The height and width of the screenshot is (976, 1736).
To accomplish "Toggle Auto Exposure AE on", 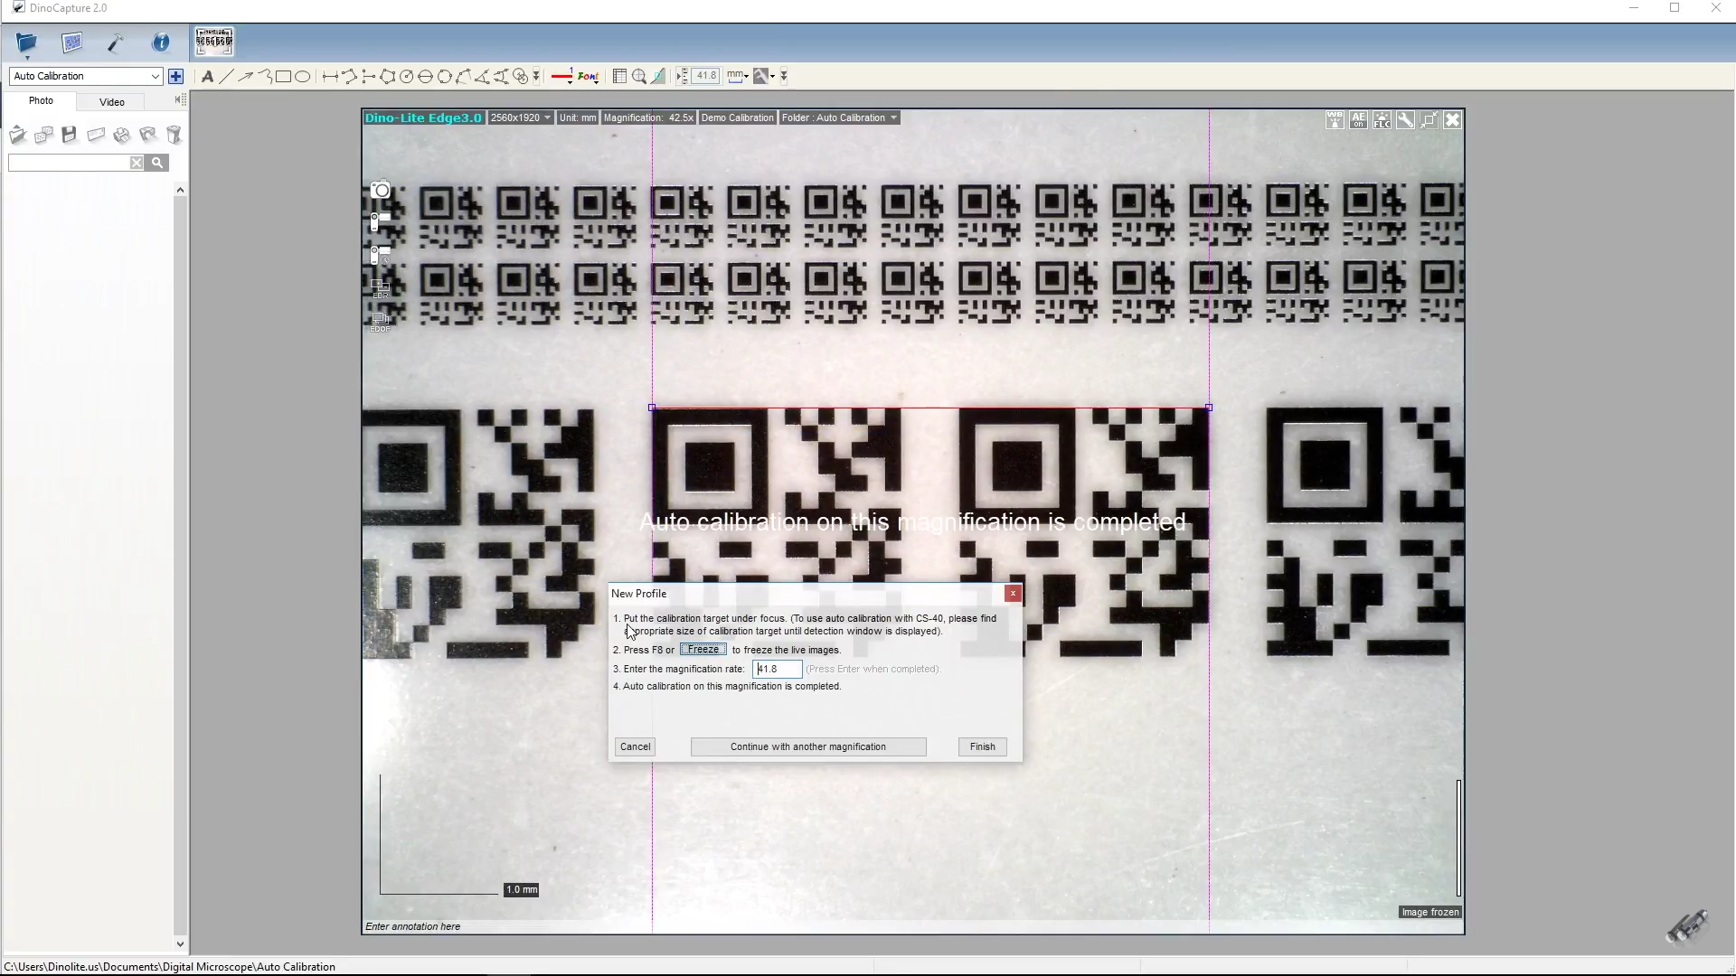I will (1358, 120).
